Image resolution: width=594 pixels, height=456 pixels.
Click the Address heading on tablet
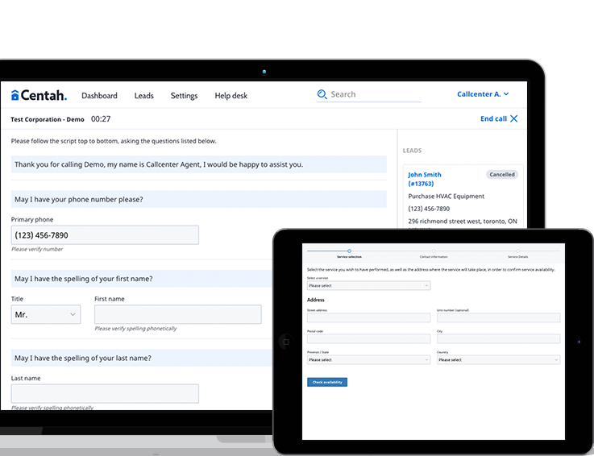click(316, 300)
